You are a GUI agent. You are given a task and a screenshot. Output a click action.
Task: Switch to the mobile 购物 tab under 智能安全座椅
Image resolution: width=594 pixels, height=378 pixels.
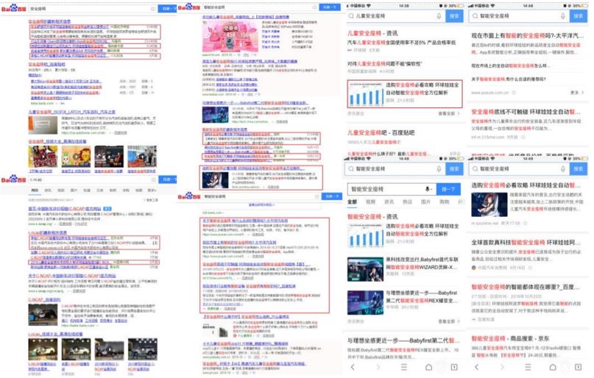point(444,202)
